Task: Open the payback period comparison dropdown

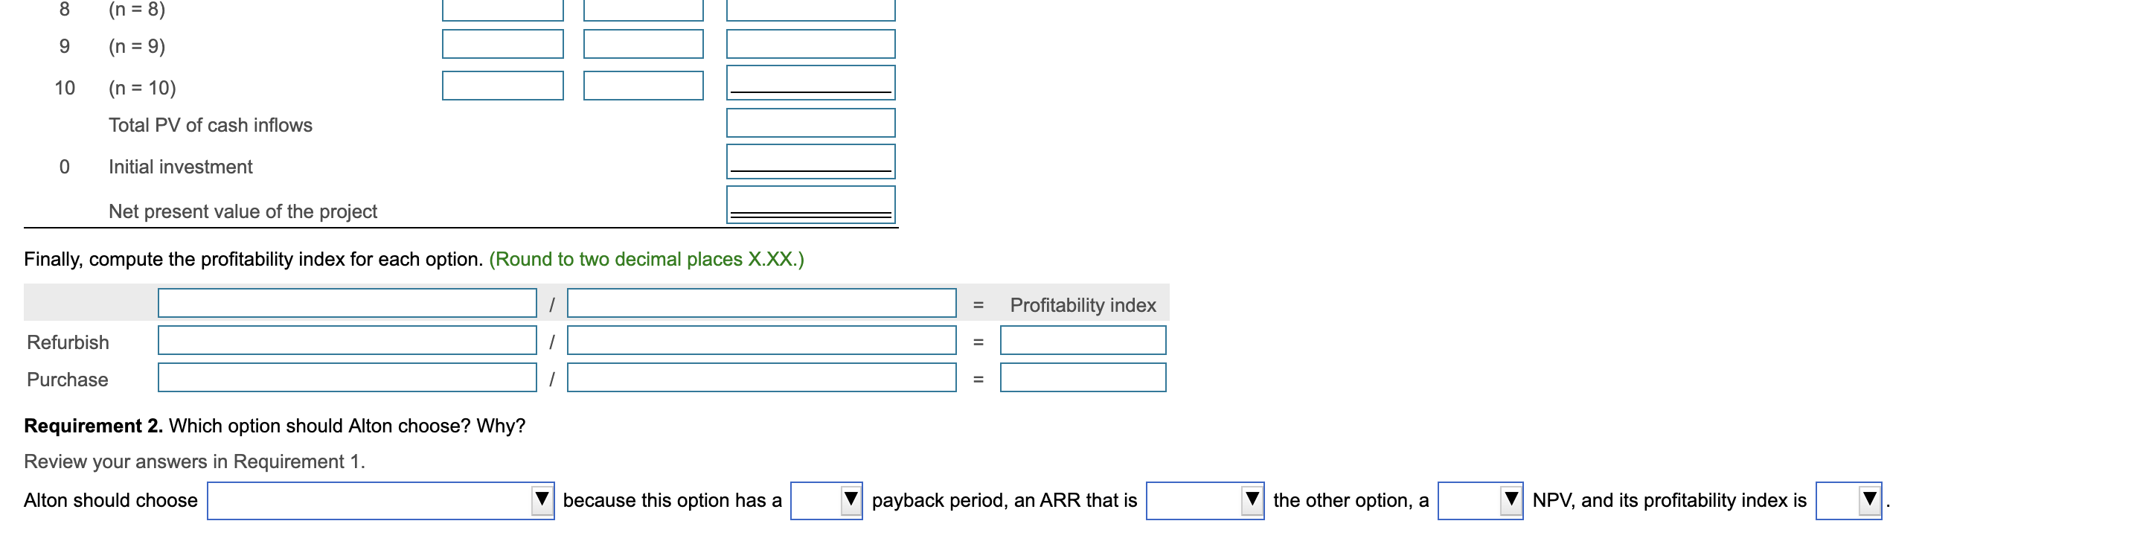Action: (x=827, y=501)
